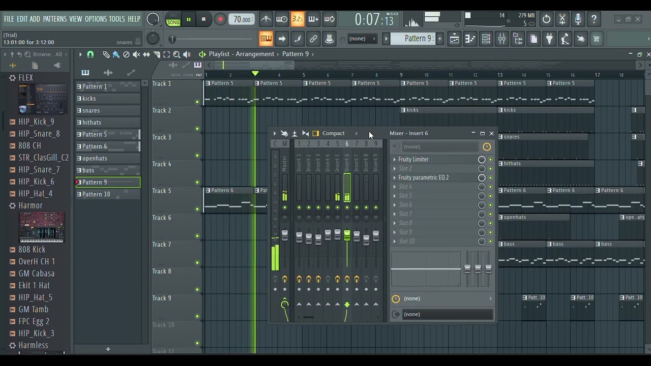Select HIP_Kick_9 sample in browser
This screenshot has width=651, height=366.
pos(36,121)
